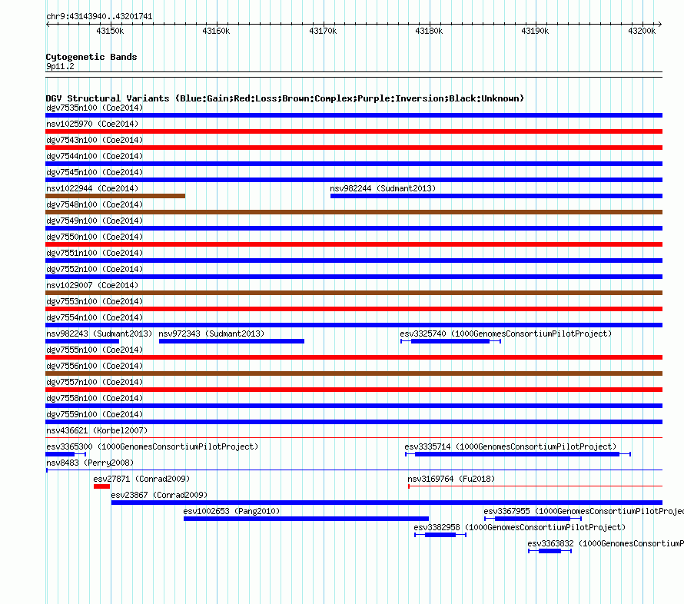Click the 43190k ruler position label

[535, 31]
